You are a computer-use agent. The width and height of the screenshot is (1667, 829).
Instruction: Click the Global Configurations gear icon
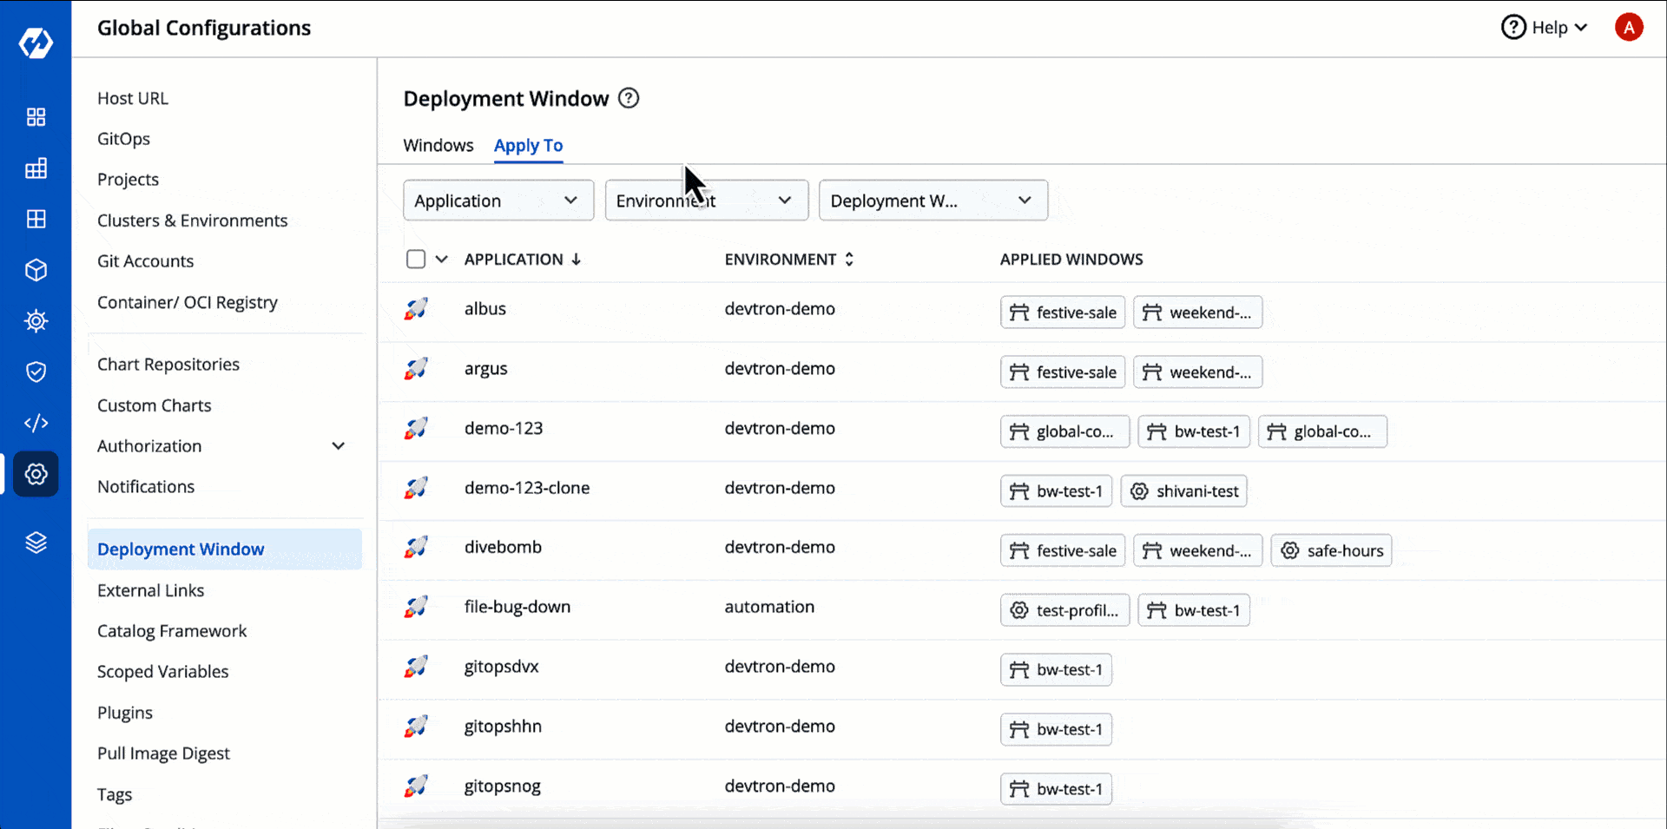(36, 474)
